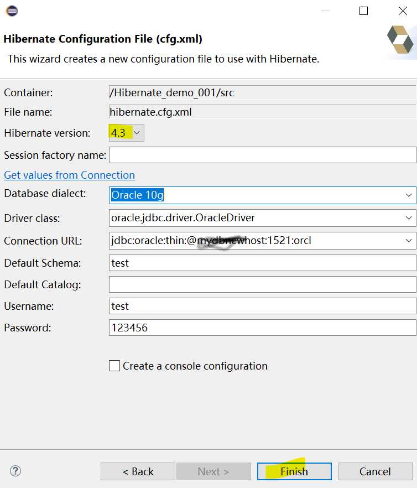Click the help question mark icon
This screenshot has width=417, height=488.
[x=15, y=471]
